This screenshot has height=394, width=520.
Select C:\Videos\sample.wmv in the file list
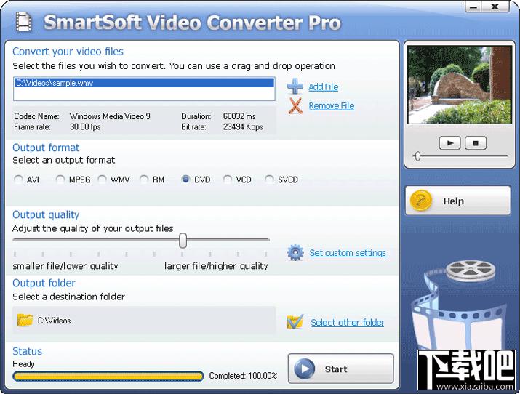point(144,83)
